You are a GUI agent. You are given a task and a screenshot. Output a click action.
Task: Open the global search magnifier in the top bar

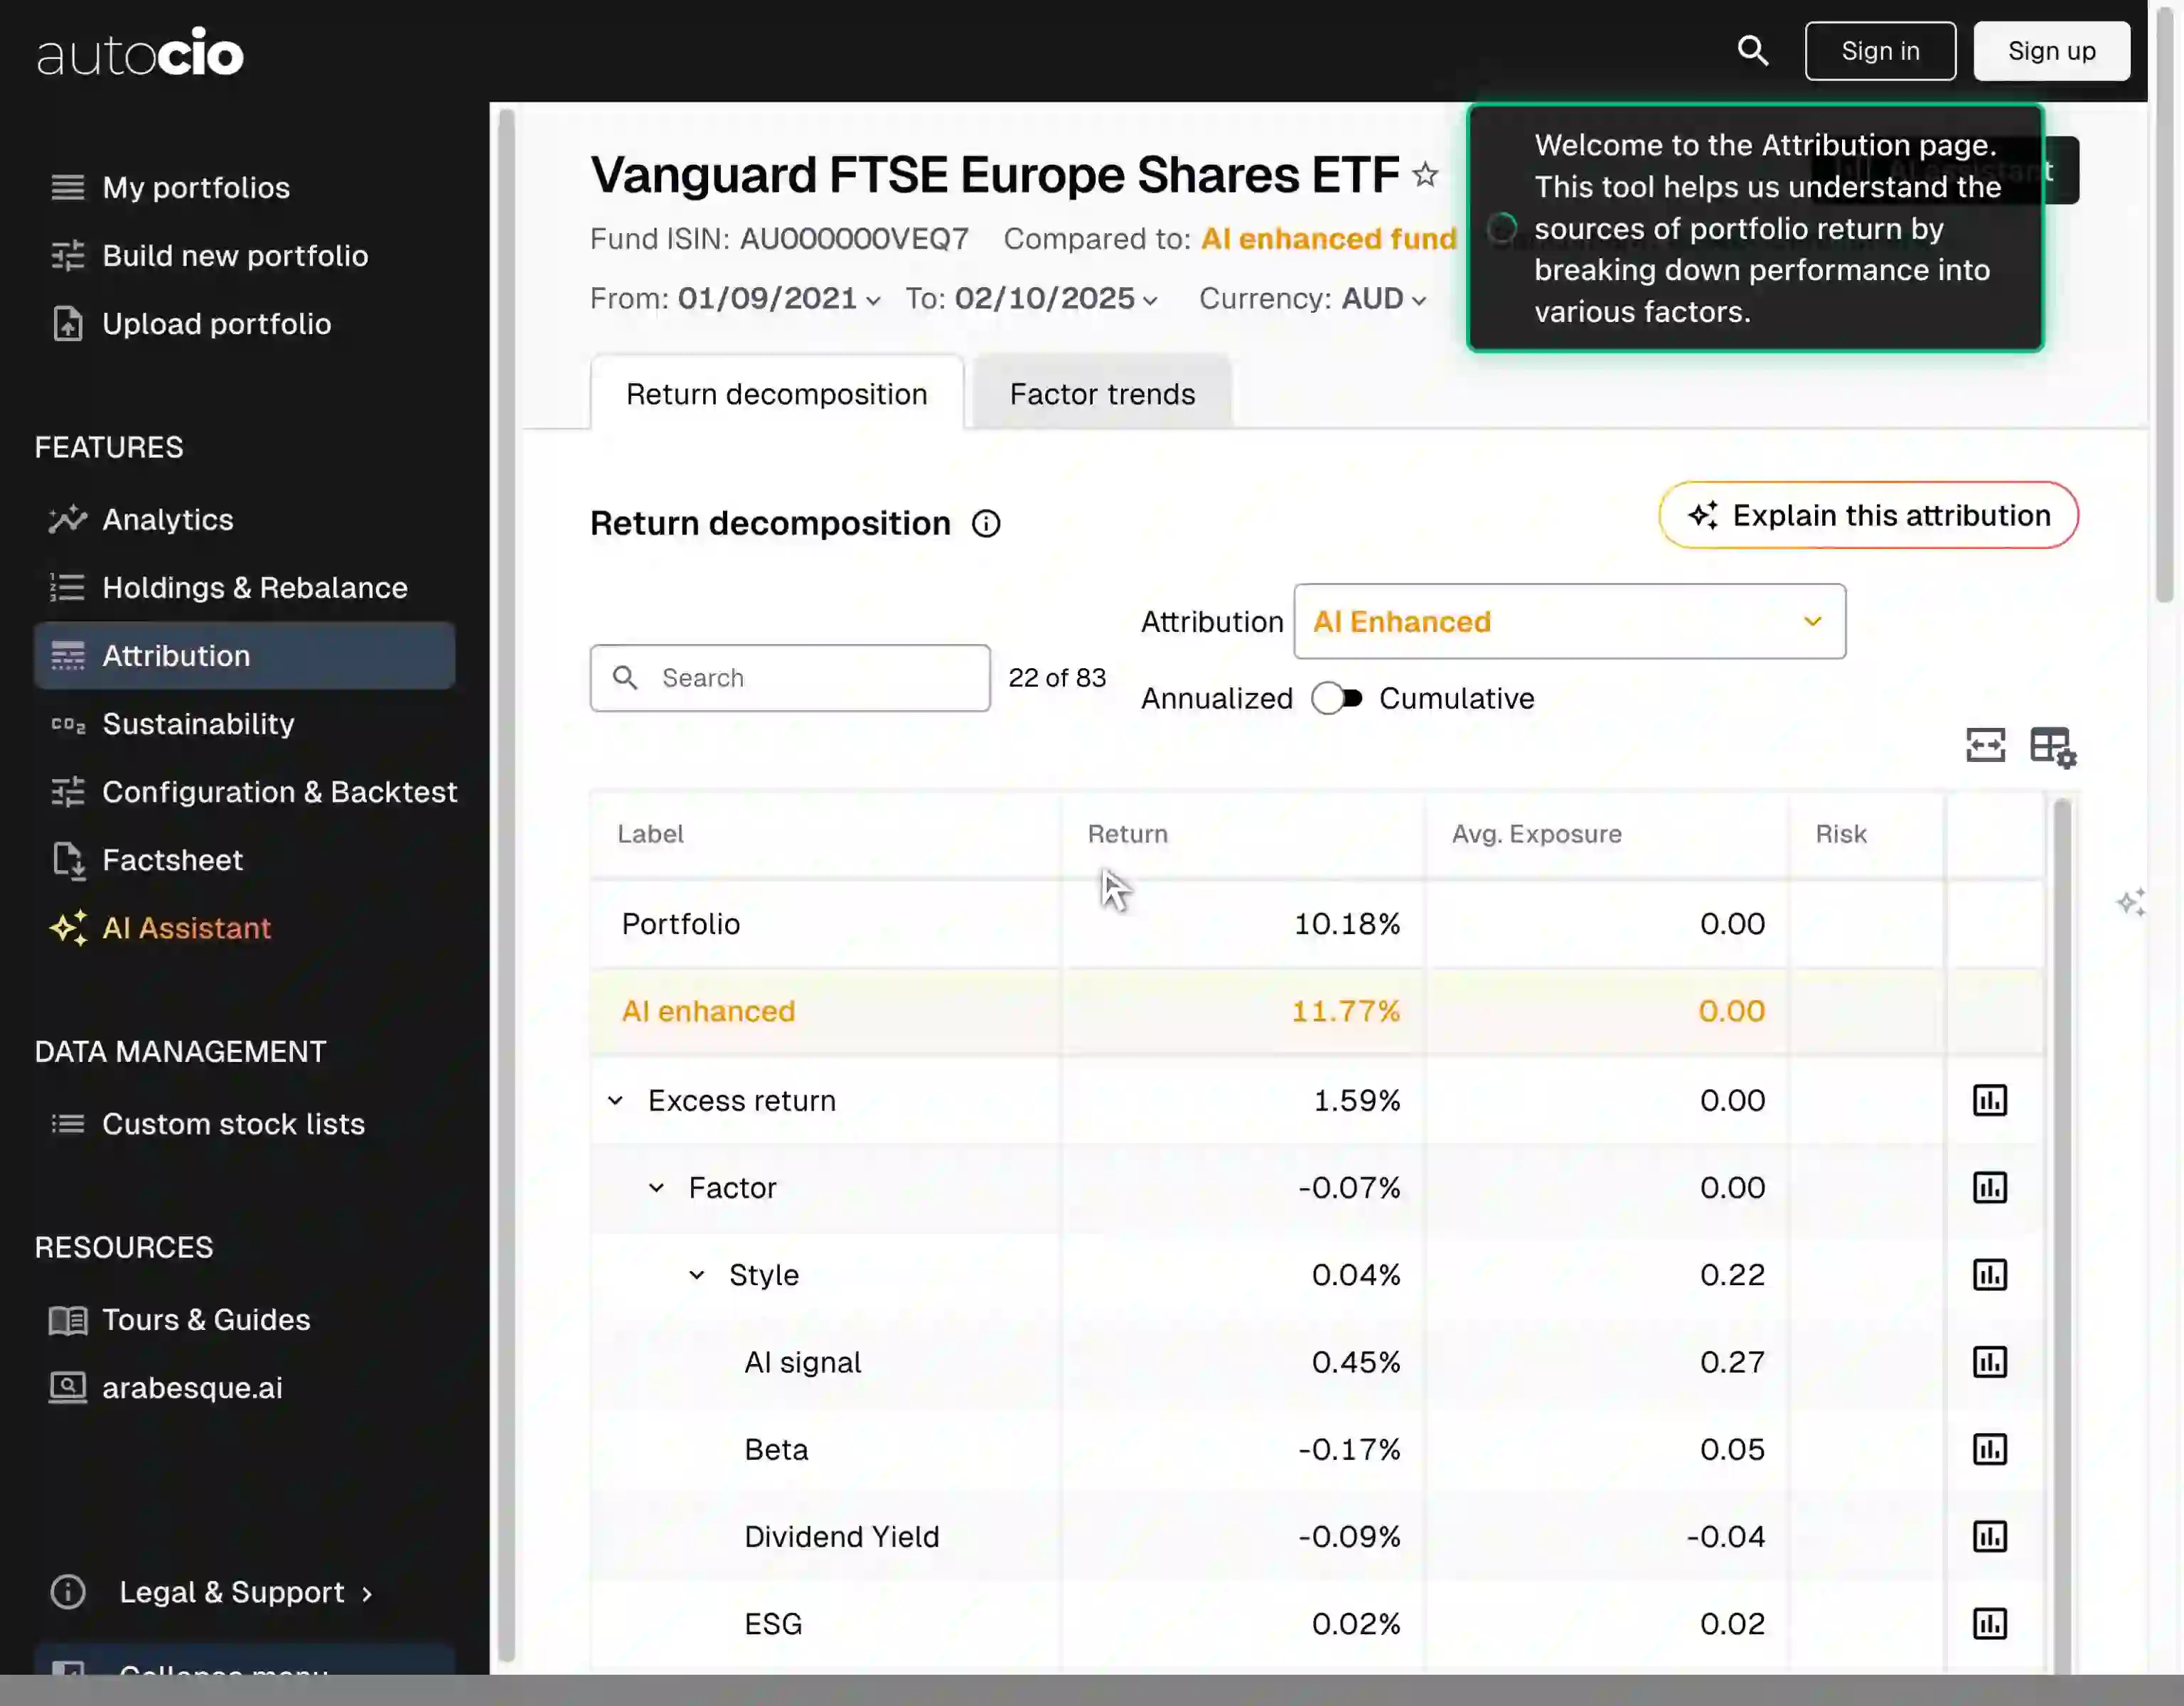pos(1753,50)
